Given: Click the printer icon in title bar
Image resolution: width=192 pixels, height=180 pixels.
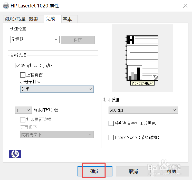Looking at the screenshot, I should 6,6.
